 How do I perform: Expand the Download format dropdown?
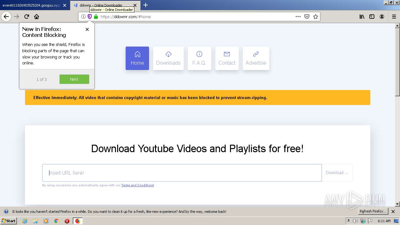pos(337,173)
